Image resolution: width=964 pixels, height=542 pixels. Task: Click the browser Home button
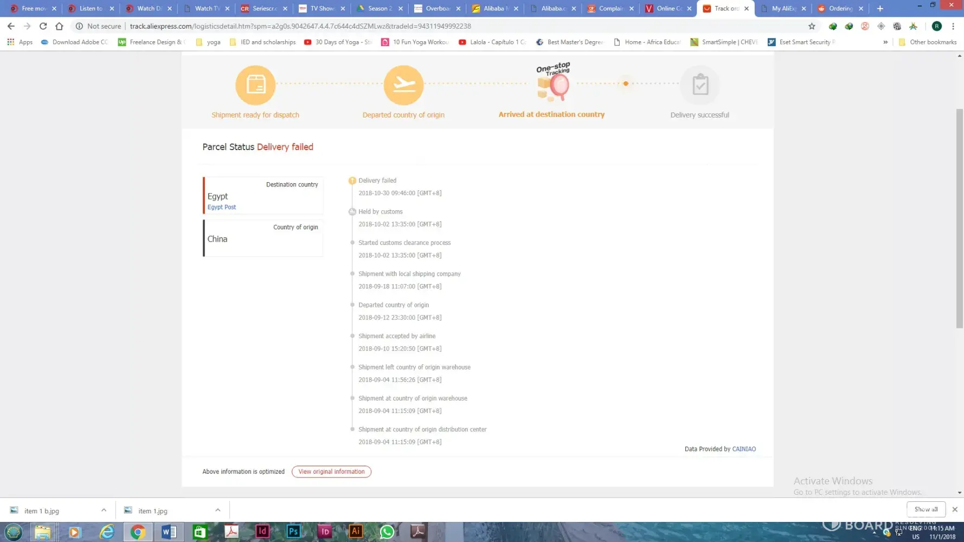59,26
